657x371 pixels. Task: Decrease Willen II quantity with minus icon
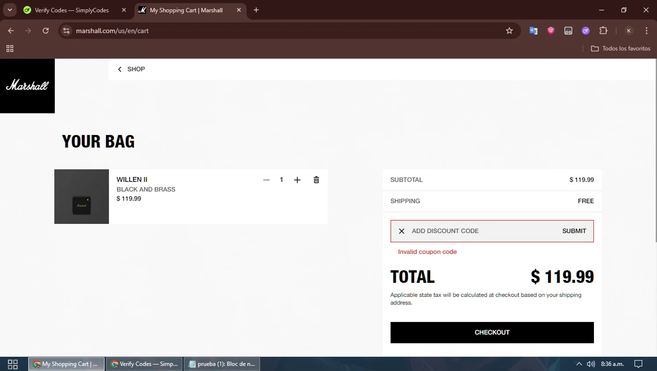(266, 180)
